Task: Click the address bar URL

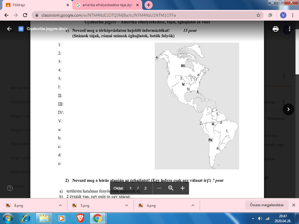Action: click(x=117, y=15)
